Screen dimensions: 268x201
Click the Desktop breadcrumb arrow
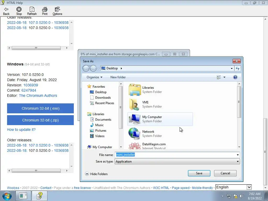coord(121,68)
